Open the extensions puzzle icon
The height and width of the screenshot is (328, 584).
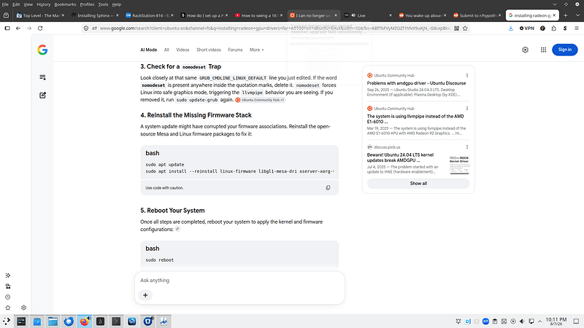(x=554, y=28)
